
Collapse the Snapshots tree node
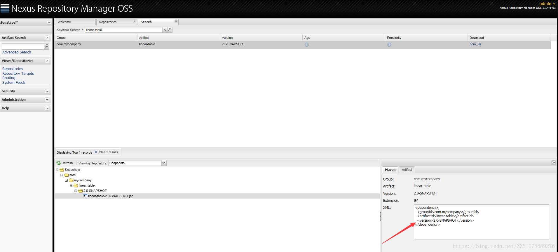[57, 170]
